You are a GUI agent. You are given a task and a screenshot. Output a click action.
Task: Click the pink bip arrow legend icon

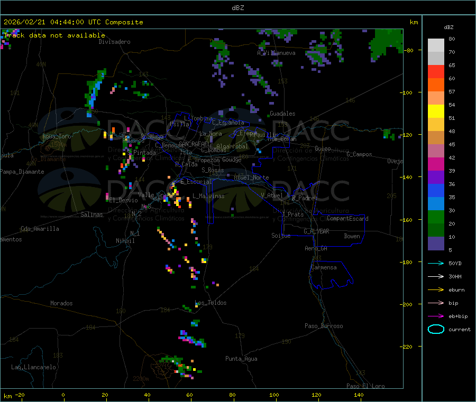pyautogui.click(x=436, y=303)
